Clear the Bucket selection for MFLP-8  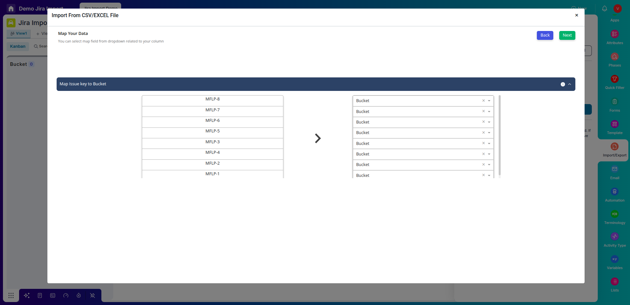click(x=484, y=101)
